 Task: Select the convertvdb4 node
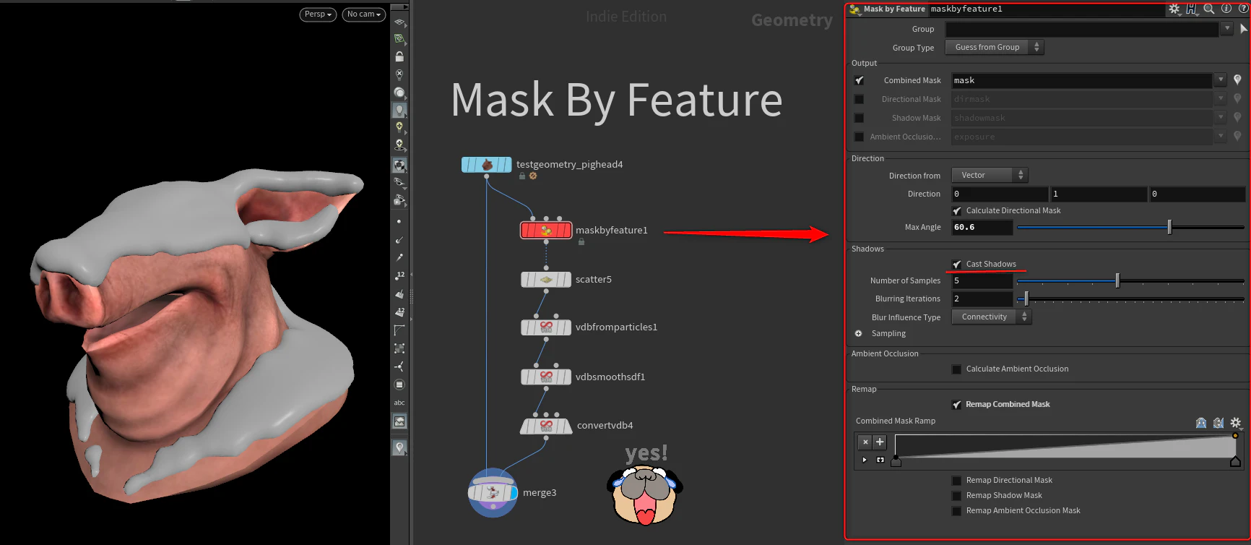546,426
